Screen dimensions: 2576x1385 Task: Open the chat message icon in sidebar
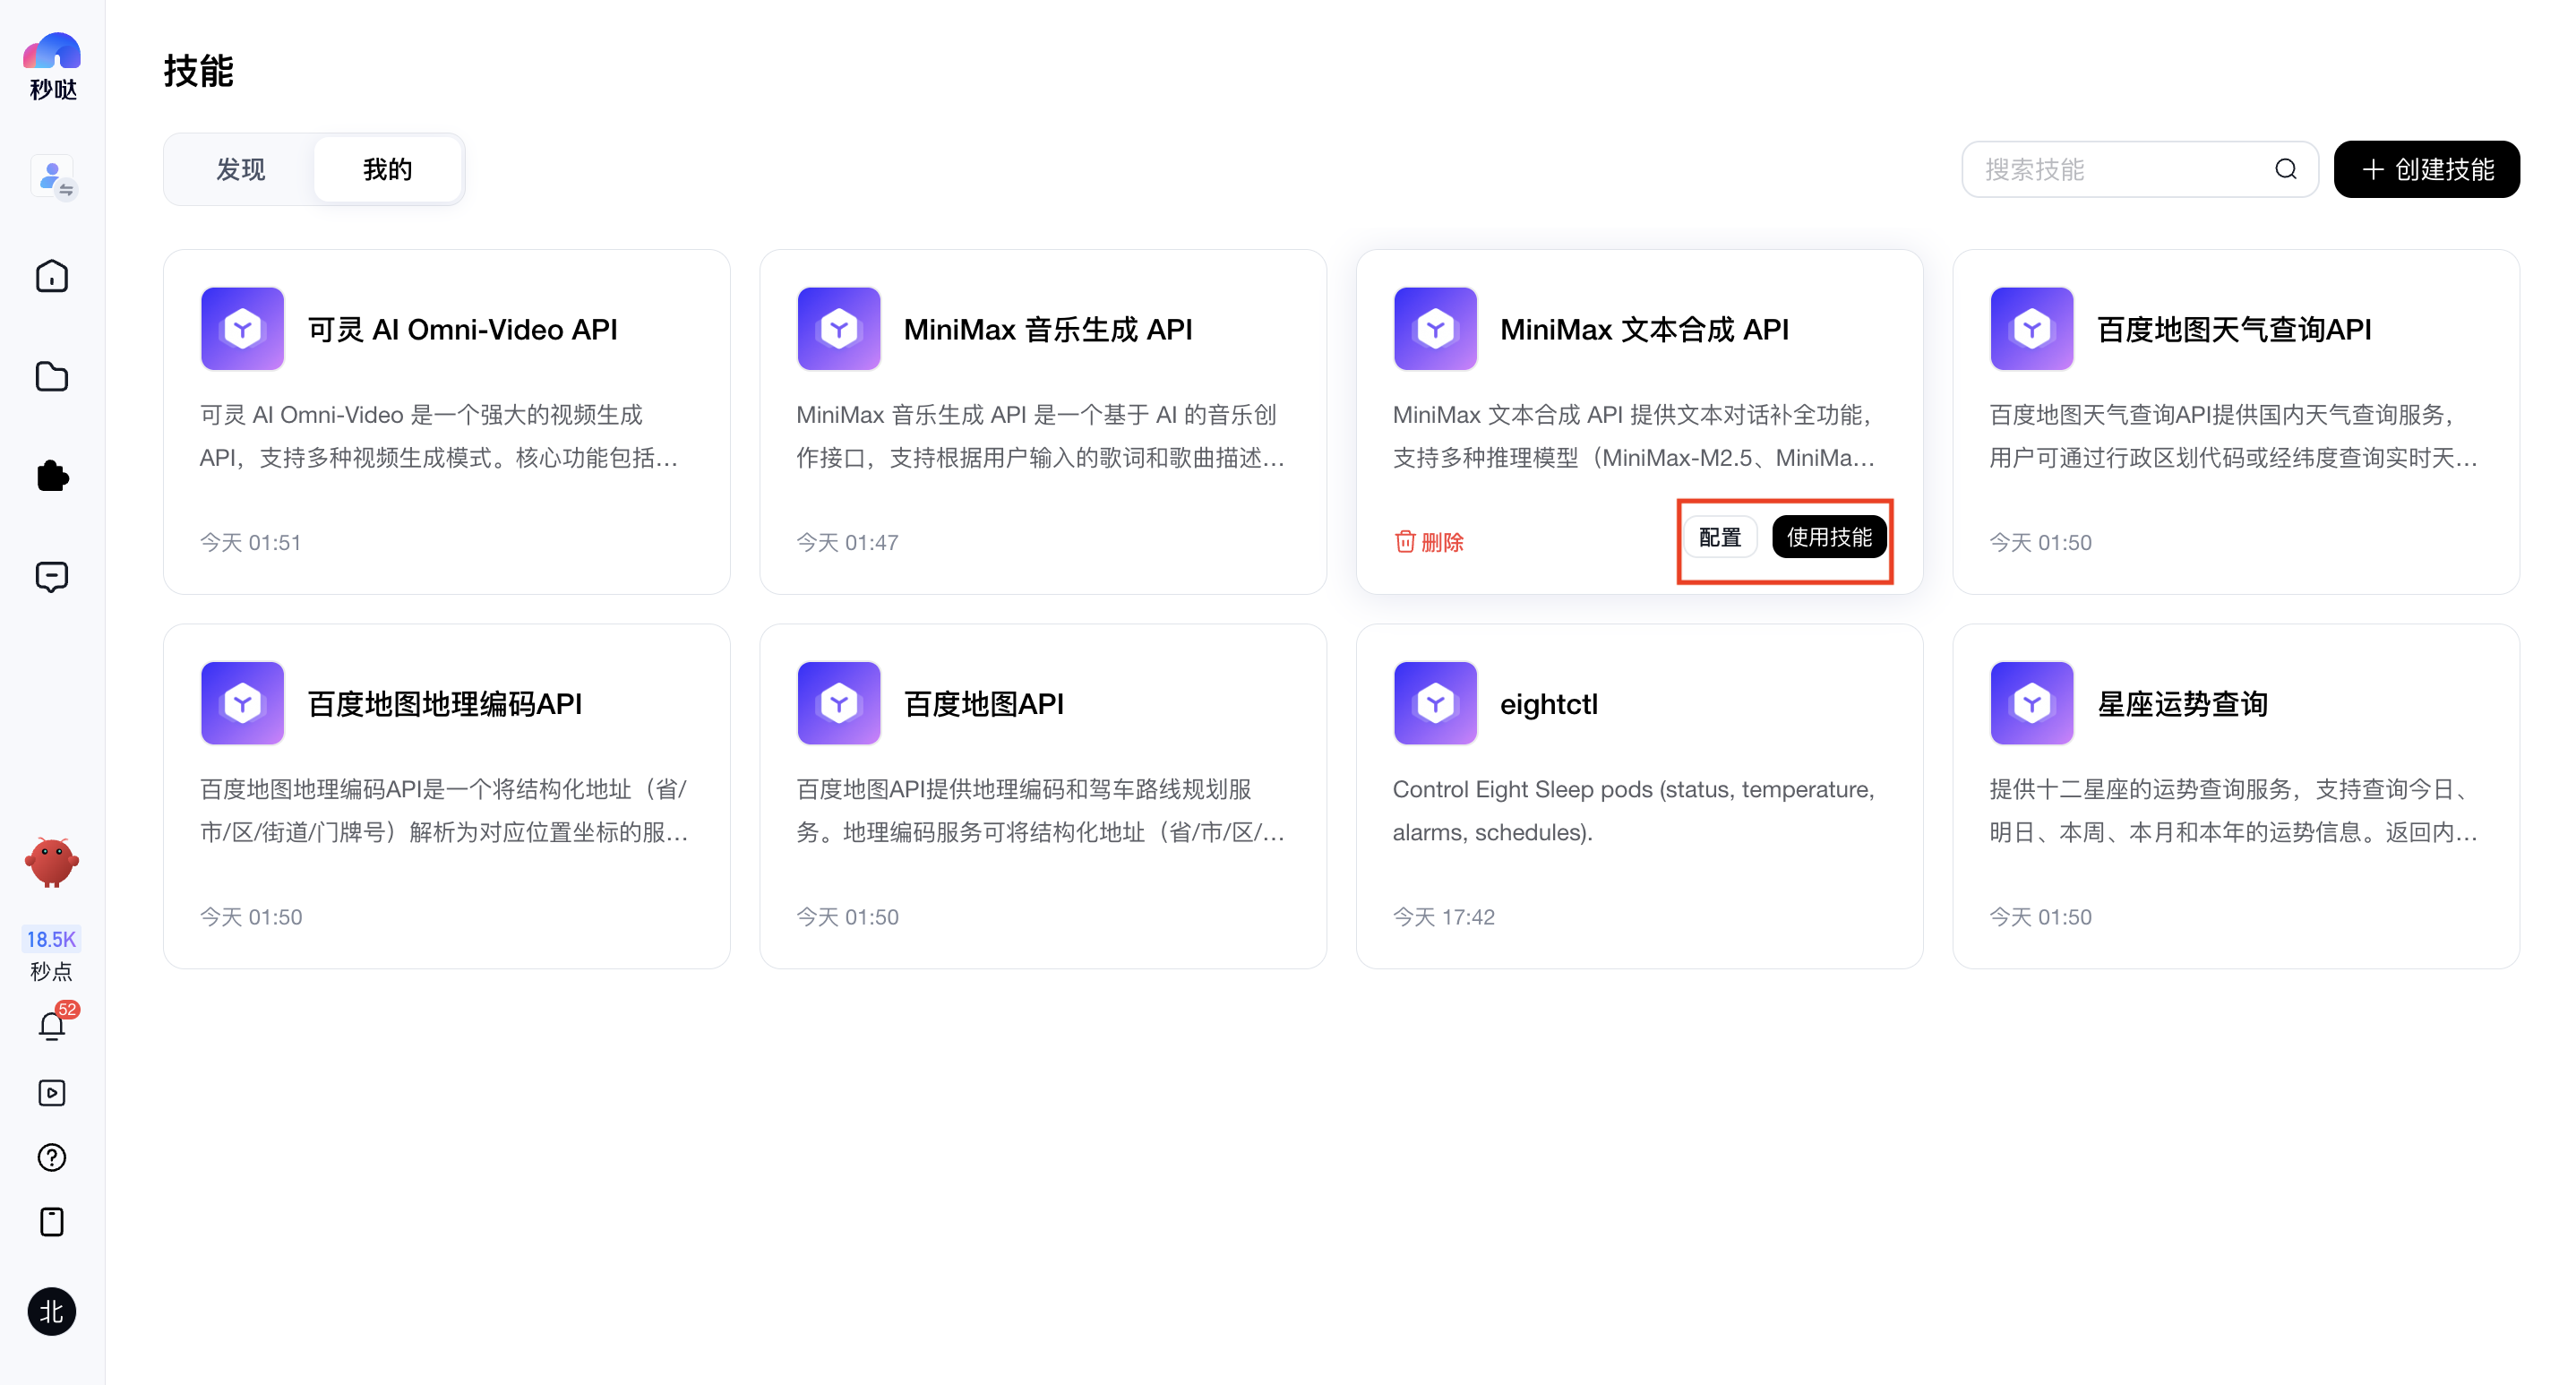(52, 576)
